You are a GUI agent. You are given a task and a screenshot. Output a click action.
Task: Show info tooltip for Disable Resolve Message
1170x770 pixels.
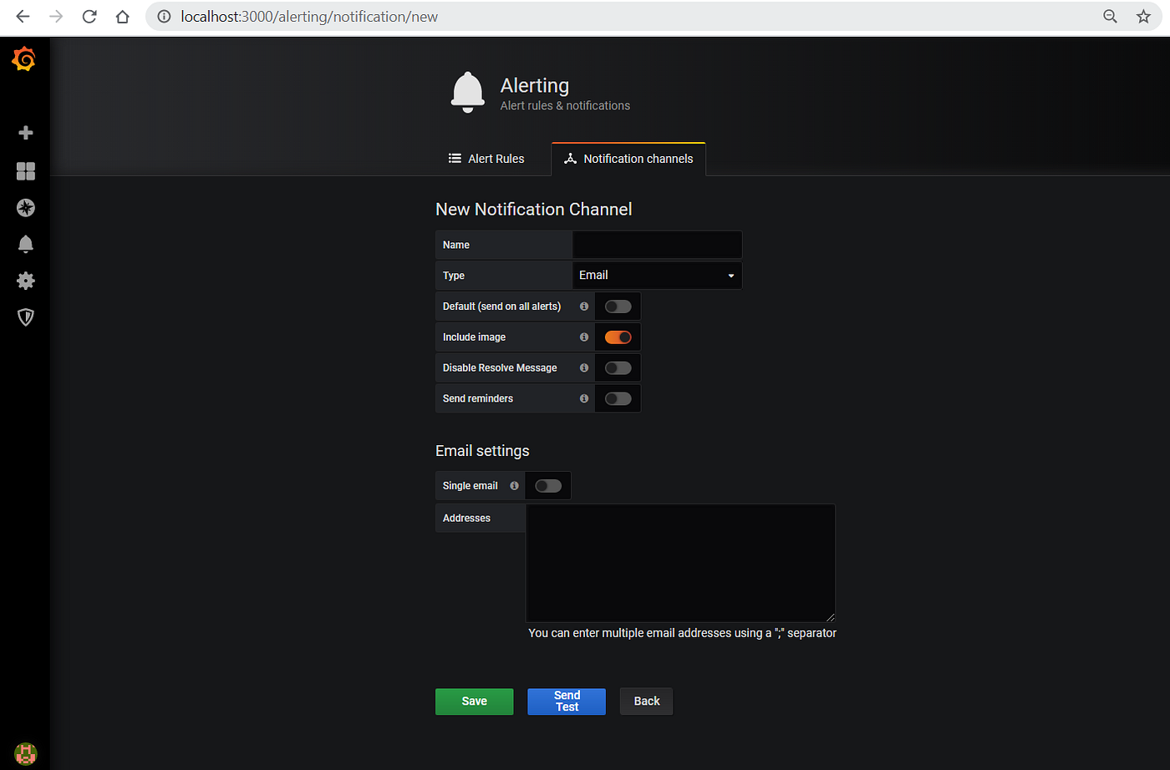coord(584,367)
